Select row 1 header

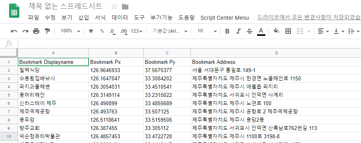tap(9, 62)
